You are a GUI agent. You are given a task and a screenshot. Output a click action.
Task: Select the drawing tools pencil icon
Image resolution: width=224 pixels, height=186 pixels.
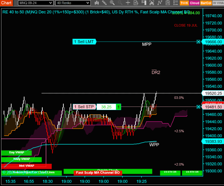104,3
